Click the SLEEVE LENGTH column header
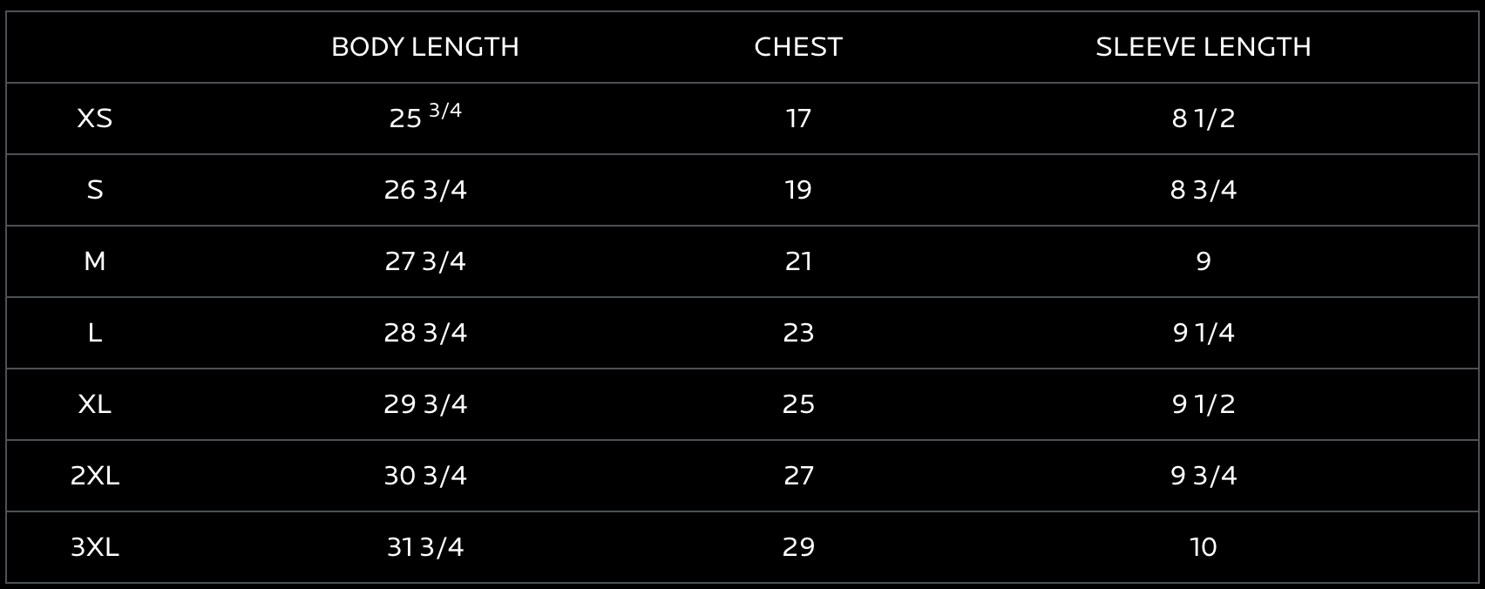The image size is (1485, 589). point(1203,47)
